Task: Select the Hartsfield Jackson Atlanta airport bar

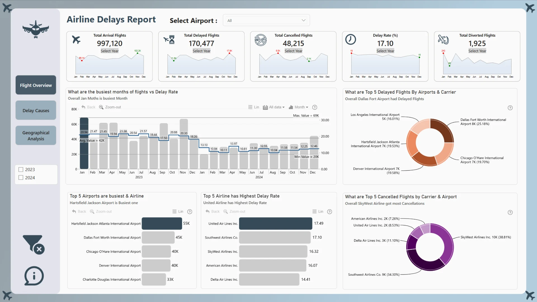Action: (x=162, y=223)
